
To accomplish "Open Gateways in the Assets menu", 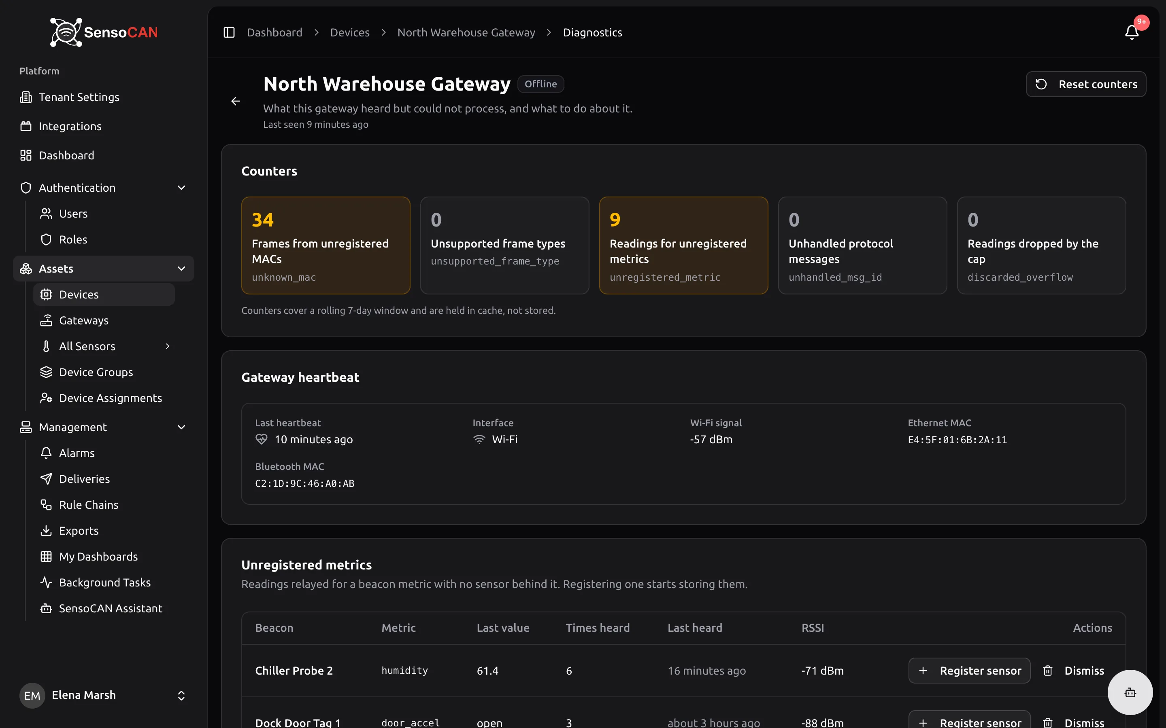I will point(104,321).
